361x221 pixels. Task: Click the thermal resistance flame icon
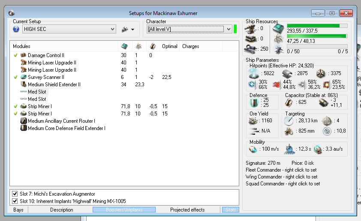276,85
